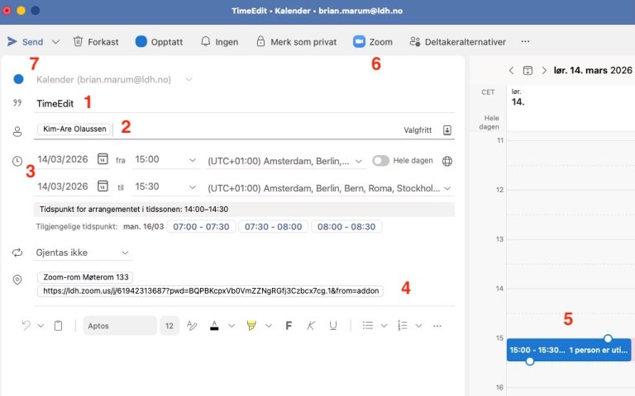
Task: Jump to today in calendar pane
Action: click(x=528, y=71)
